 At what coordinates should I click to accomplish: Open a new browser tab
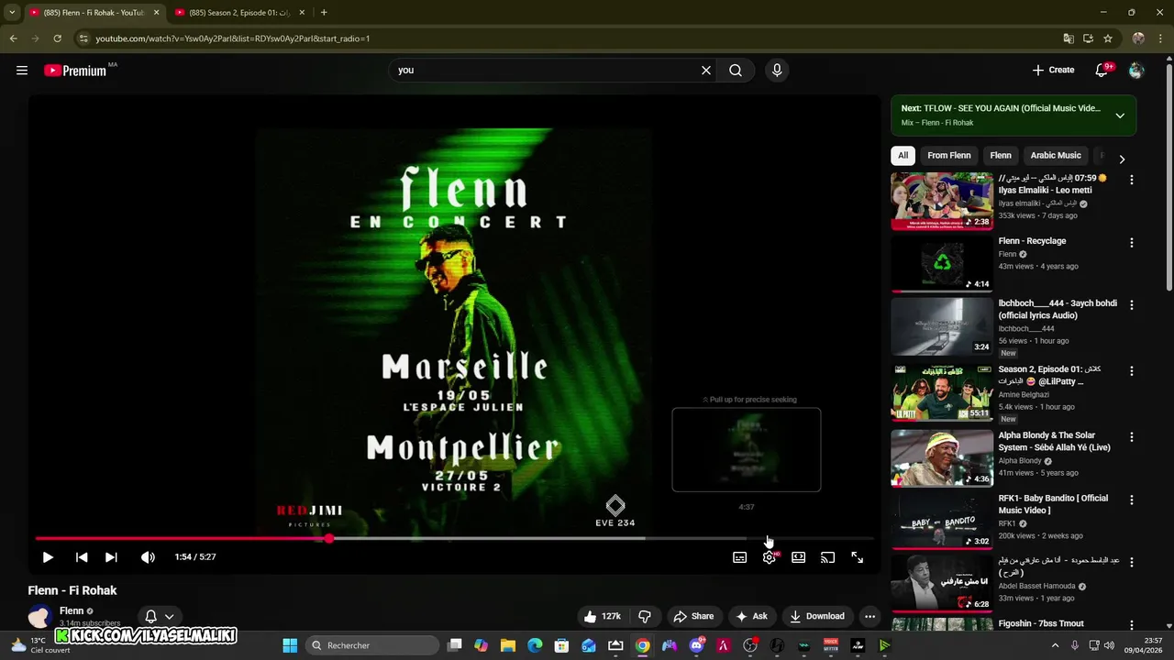[x=324, y=13]
